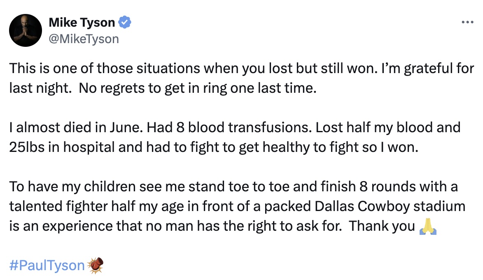The width and height of the screenshot is (483, 280).
Task: Click the "talented fighter half my age" phrase
Action: (98, 207)
